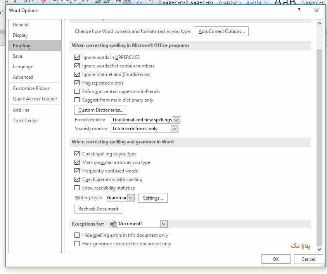Check Hide grammar errors in this document
The height and width of the screenshot is (274, 327).
pos(77,244)
